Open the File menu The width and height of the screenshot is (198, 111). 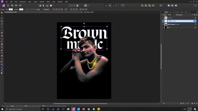pyautogui.click(x=6, y=2)
